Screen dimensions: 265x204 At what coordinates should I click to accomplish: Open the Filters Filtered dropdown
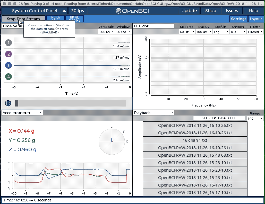tap(255, 32)
